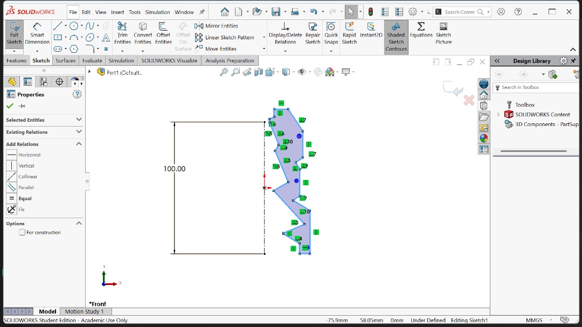Switch to the Surfaces tab
Screen dimensions: 582x327
coord(65,60)
